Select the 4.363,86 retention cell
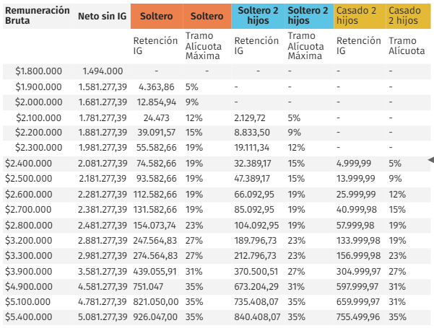Screen dimensions: 434x328 [x=156, y=87]
